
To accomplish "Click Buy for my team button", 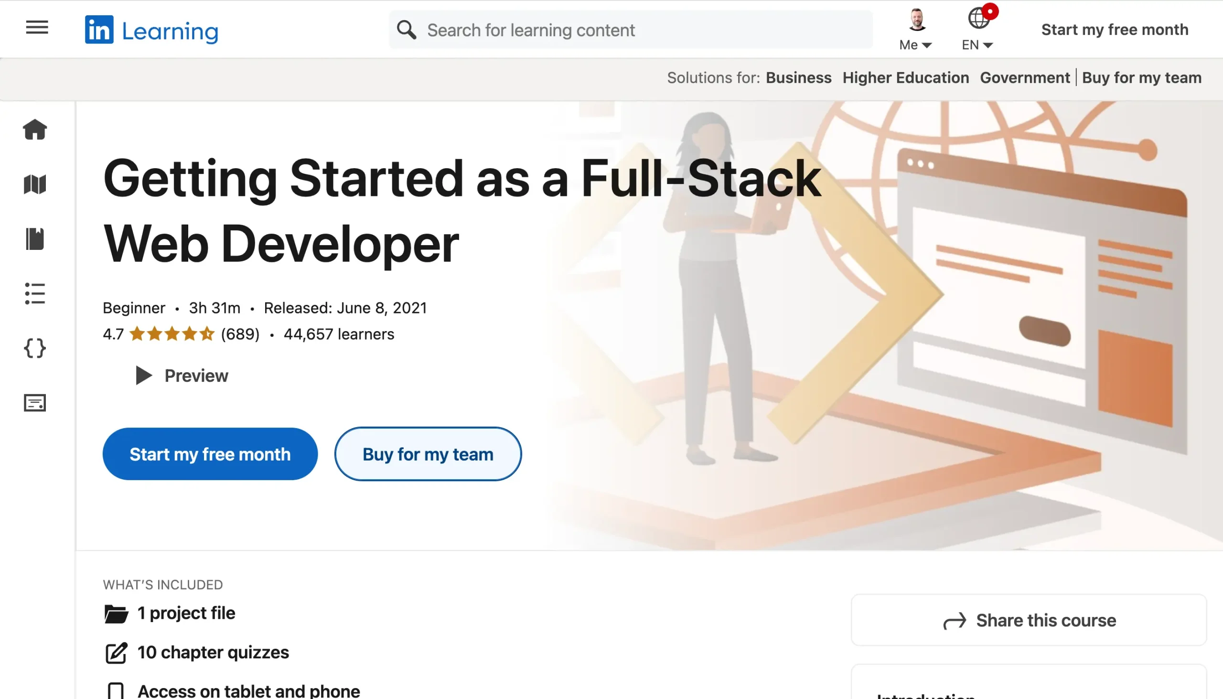I will tap(428, 454).
